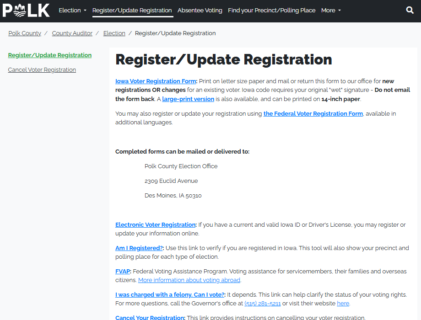Open Electronic Voter Registration link
Viewport: 421px width, 320px height.
coord(156,224)
